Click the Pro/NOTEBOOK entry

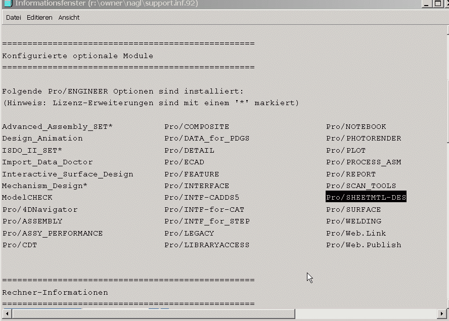pos(356,127)
